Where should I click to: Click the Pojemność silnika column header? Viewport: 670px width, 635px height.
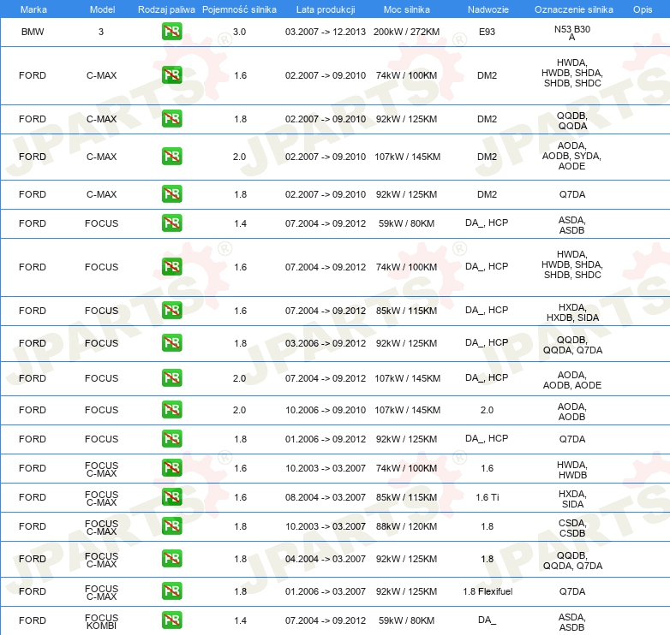click(239, 9)
